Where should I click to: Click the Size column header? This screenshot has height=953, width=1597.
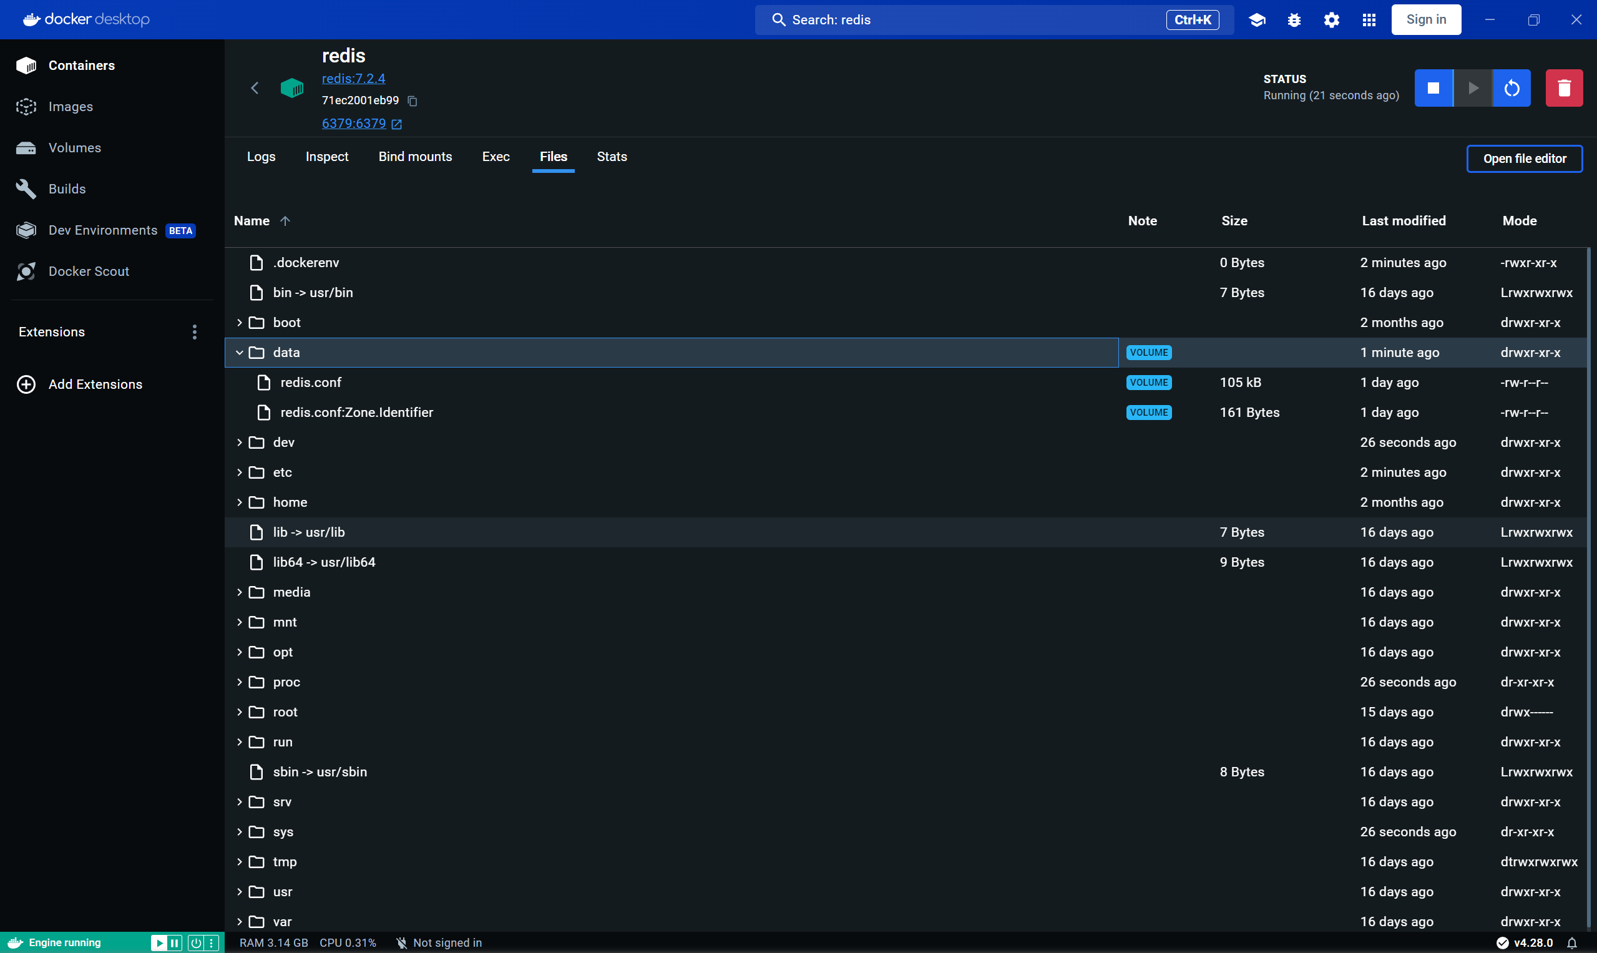[x=1234, y=221]
